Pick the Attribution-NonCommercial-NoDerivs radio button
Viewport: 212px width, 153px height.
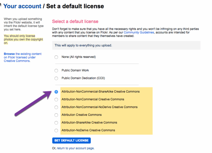56,107
